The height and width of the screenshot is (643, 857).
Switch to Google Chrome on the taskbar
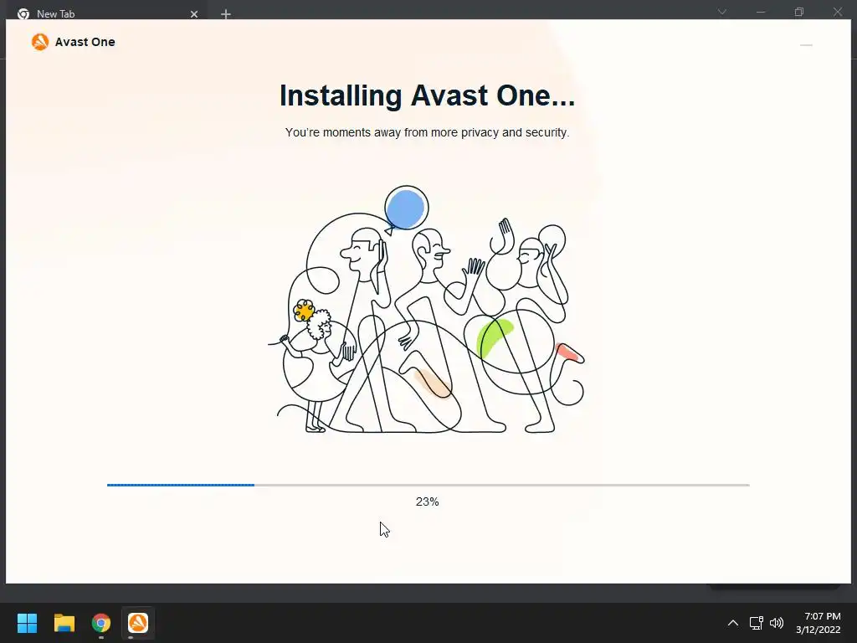pyautogui.click(x=101, y=623)
